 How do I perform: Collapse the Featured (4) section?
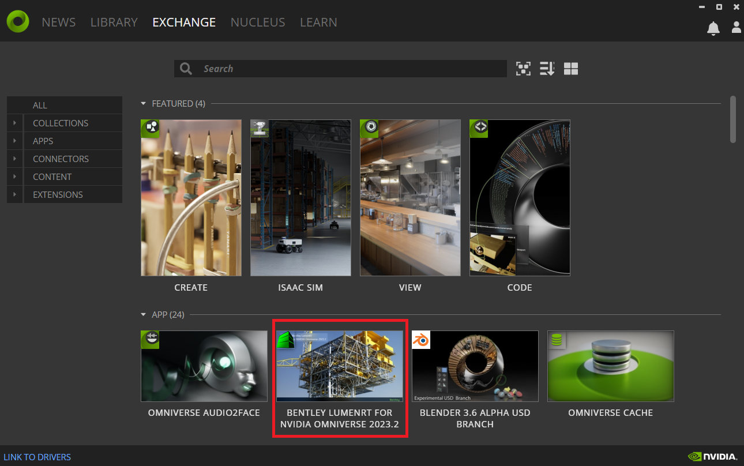[x=144, y=104]
